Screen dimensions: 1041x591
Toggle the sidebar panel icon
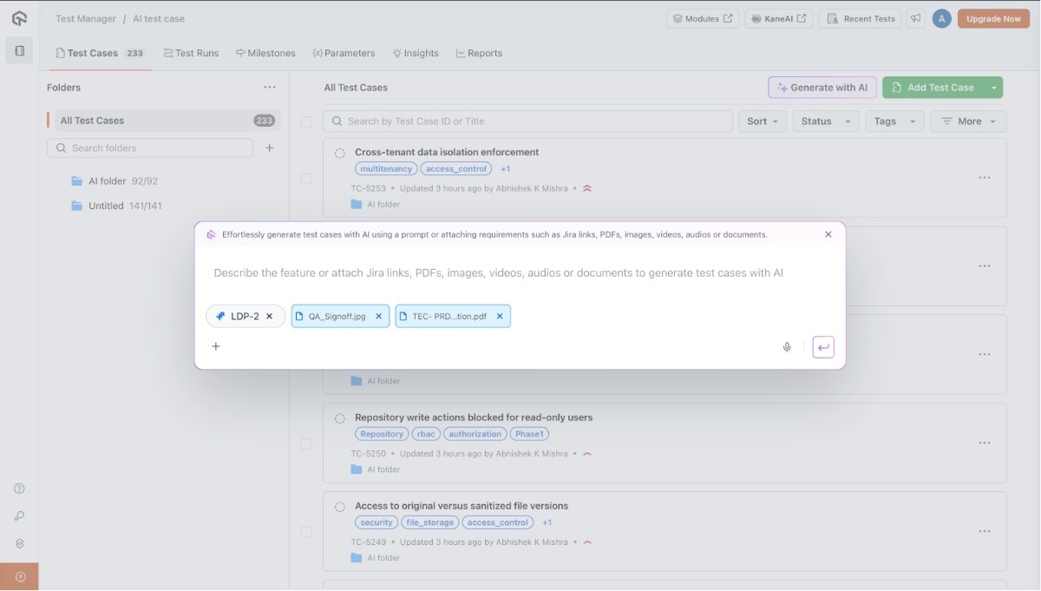point(19,51)
